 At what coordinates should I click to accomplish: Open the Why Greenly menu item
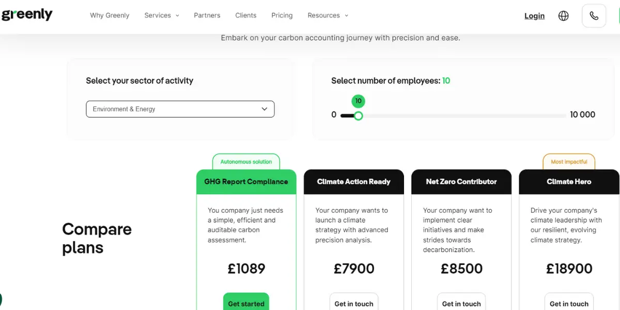pos(110,16)
